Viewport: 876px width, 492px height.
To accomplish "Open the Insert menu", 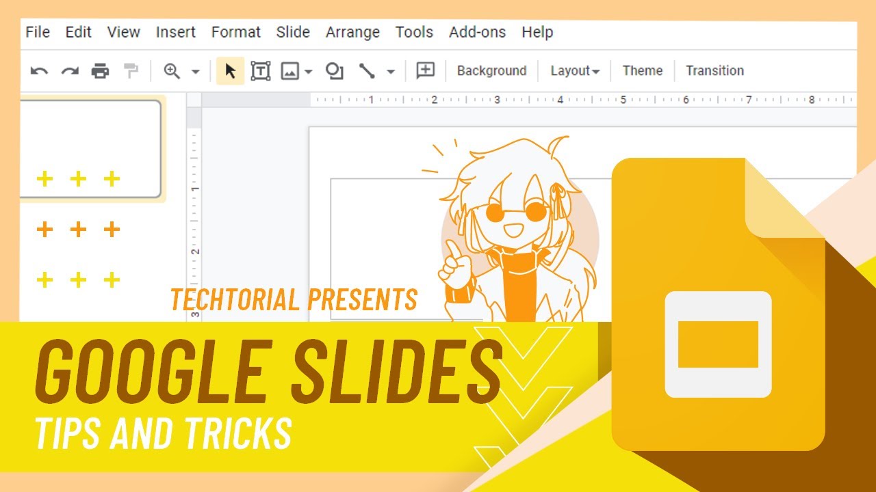I will pyautogui.click(x=176, y=32).
